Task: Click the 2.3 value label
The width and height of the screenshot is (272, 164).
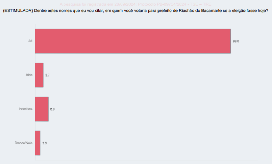Action: [44, 143]
